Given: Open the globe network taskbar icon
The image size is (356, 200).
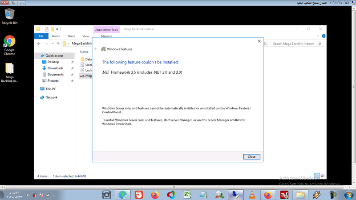Looking at the screenshot, I should click(x=123, y=195).
